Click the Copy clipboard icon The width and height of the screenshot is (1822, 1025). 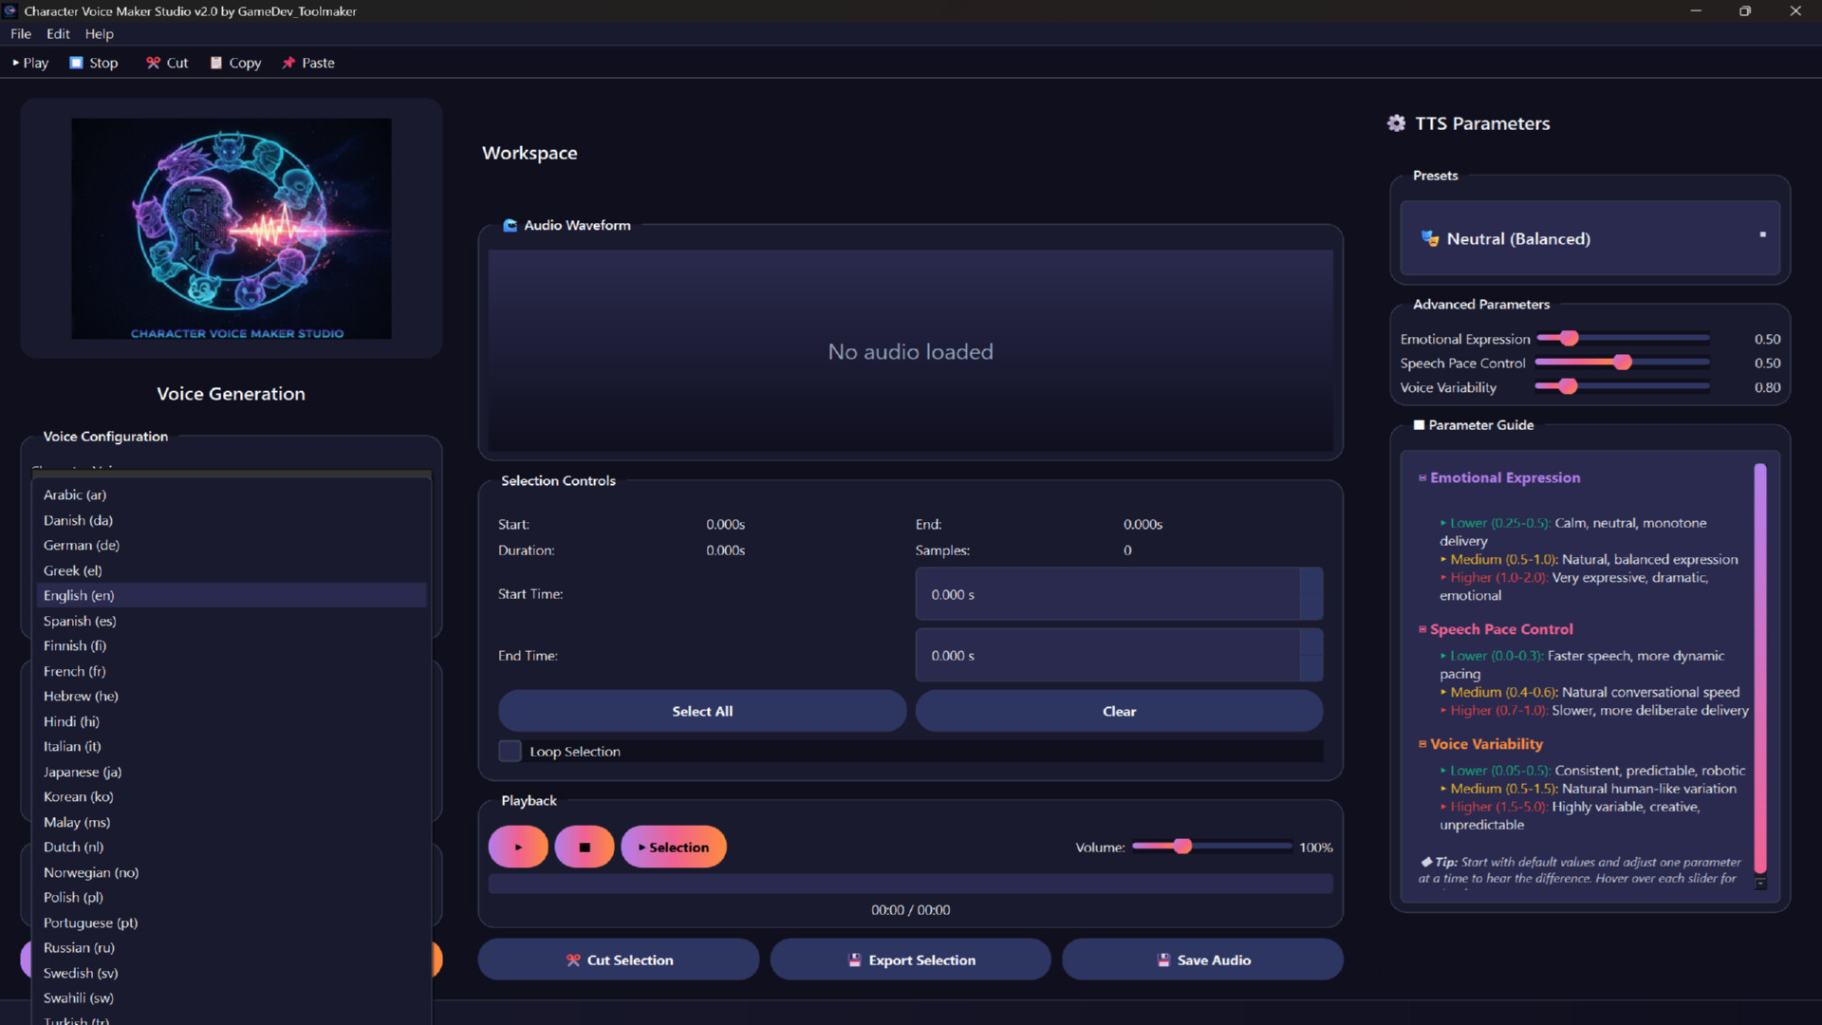click(x=217, y=62)
